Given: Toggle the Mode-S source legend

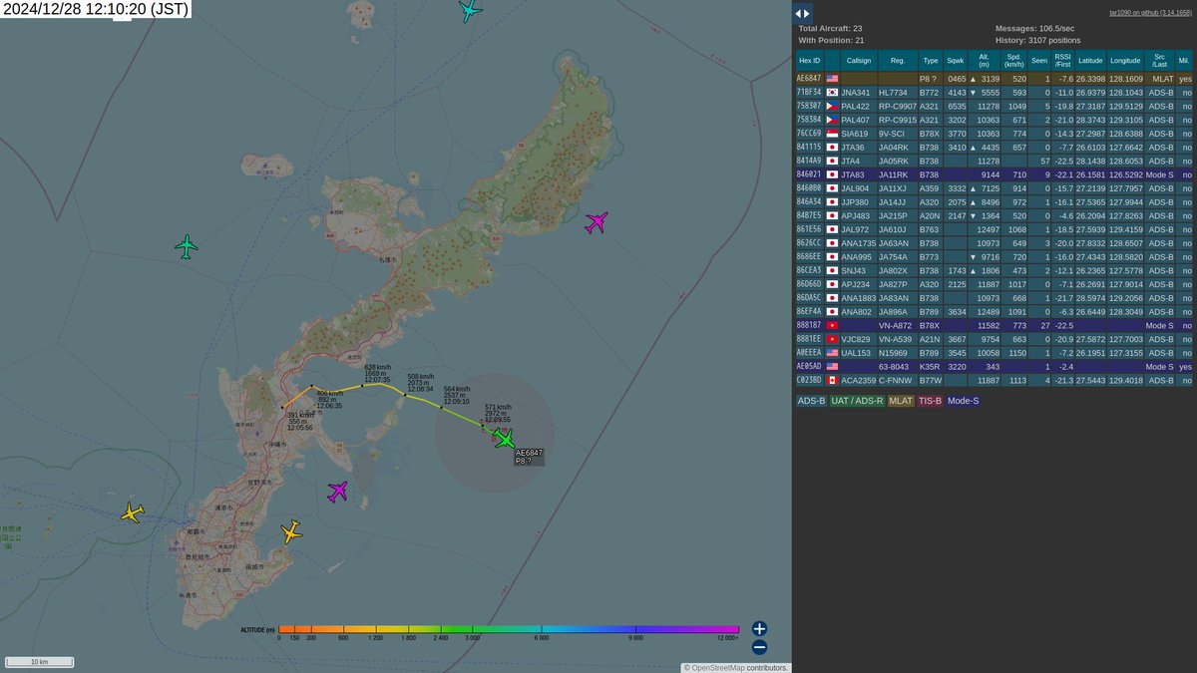Looking at the screenshot, I should tap(964, 401).
